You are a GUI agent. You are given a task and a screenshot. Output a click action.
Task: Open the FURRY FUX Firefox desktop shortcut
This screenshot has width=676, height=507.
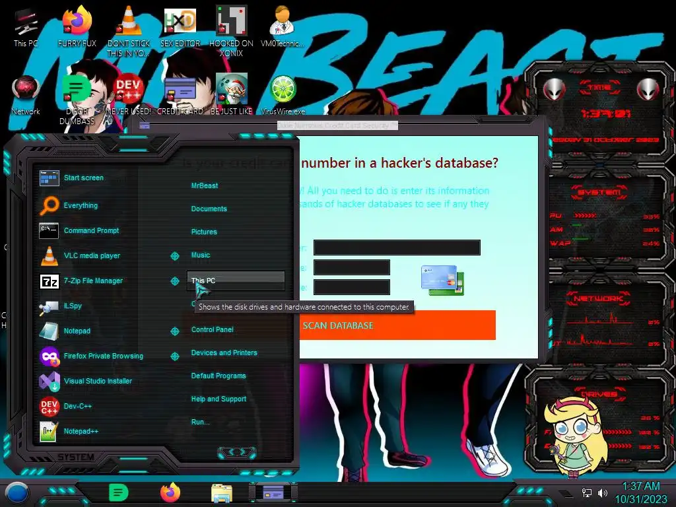77,26
